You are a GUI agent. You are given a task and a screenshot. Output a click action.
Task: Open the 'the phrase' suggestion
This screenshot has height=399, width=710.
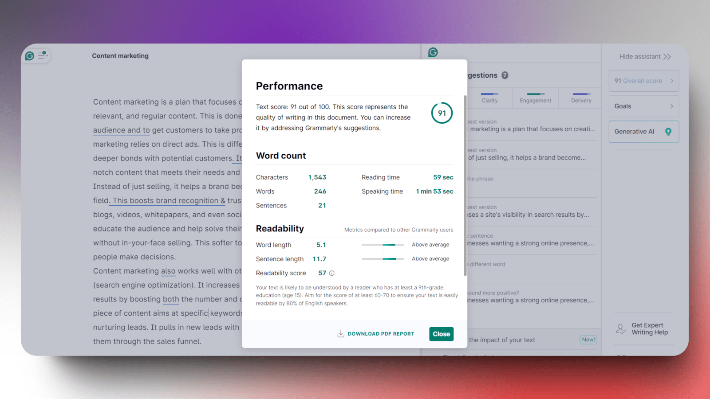tap(532, 183)
